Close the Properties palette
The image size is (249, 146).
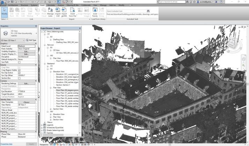tap(36, 26)
